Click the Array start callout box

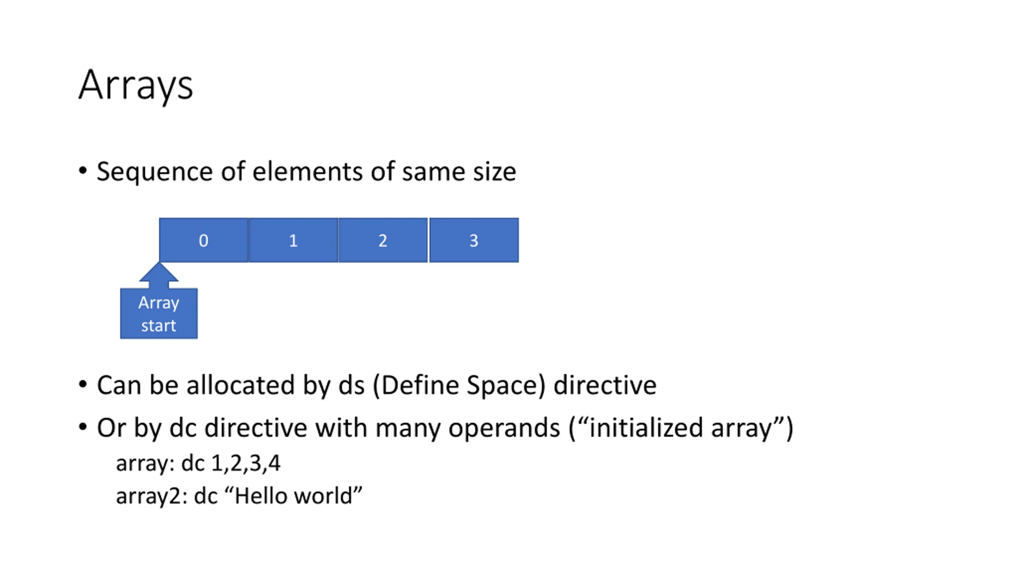pyautogui.click(x=159, y=314)
